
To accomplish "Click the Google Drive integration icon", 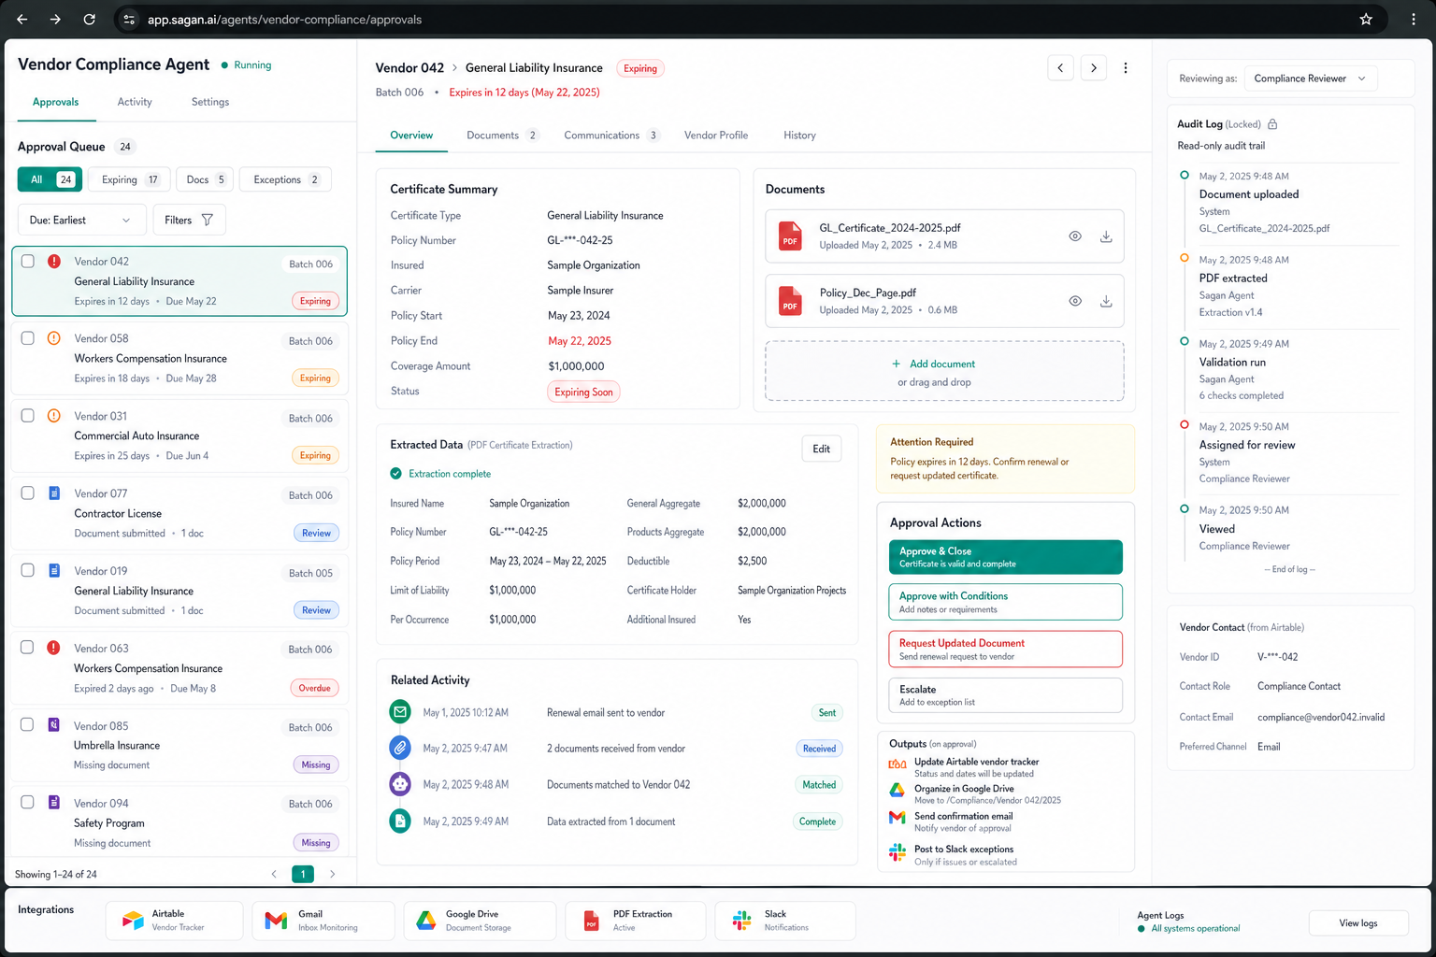I will coord(426,921).
